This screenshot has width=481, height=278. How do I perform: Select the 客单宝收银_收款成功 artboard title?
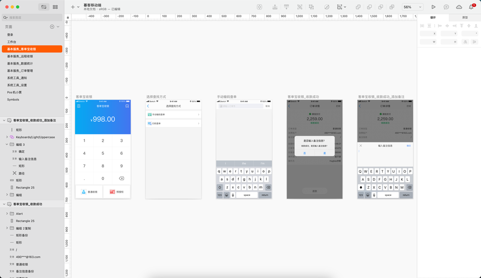pos(303,97)
